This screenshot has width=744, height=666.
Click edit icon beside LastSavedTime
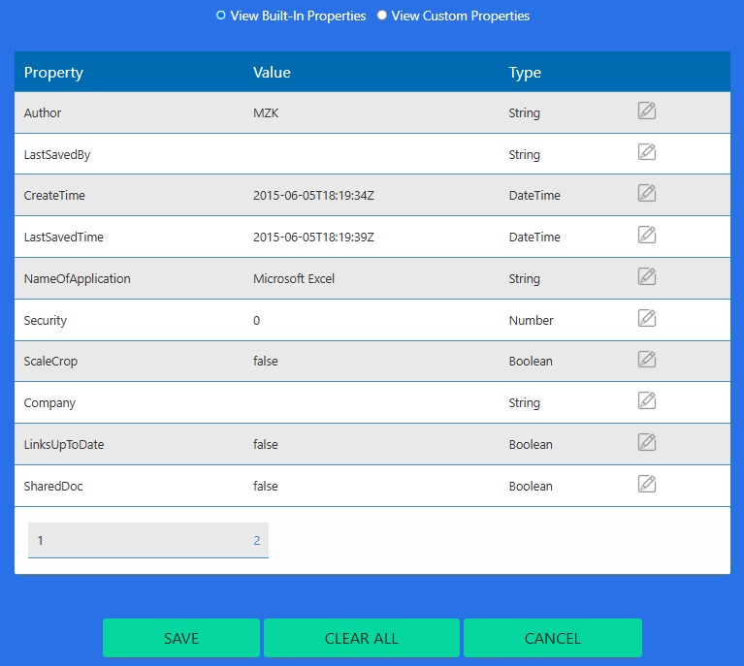647,235
